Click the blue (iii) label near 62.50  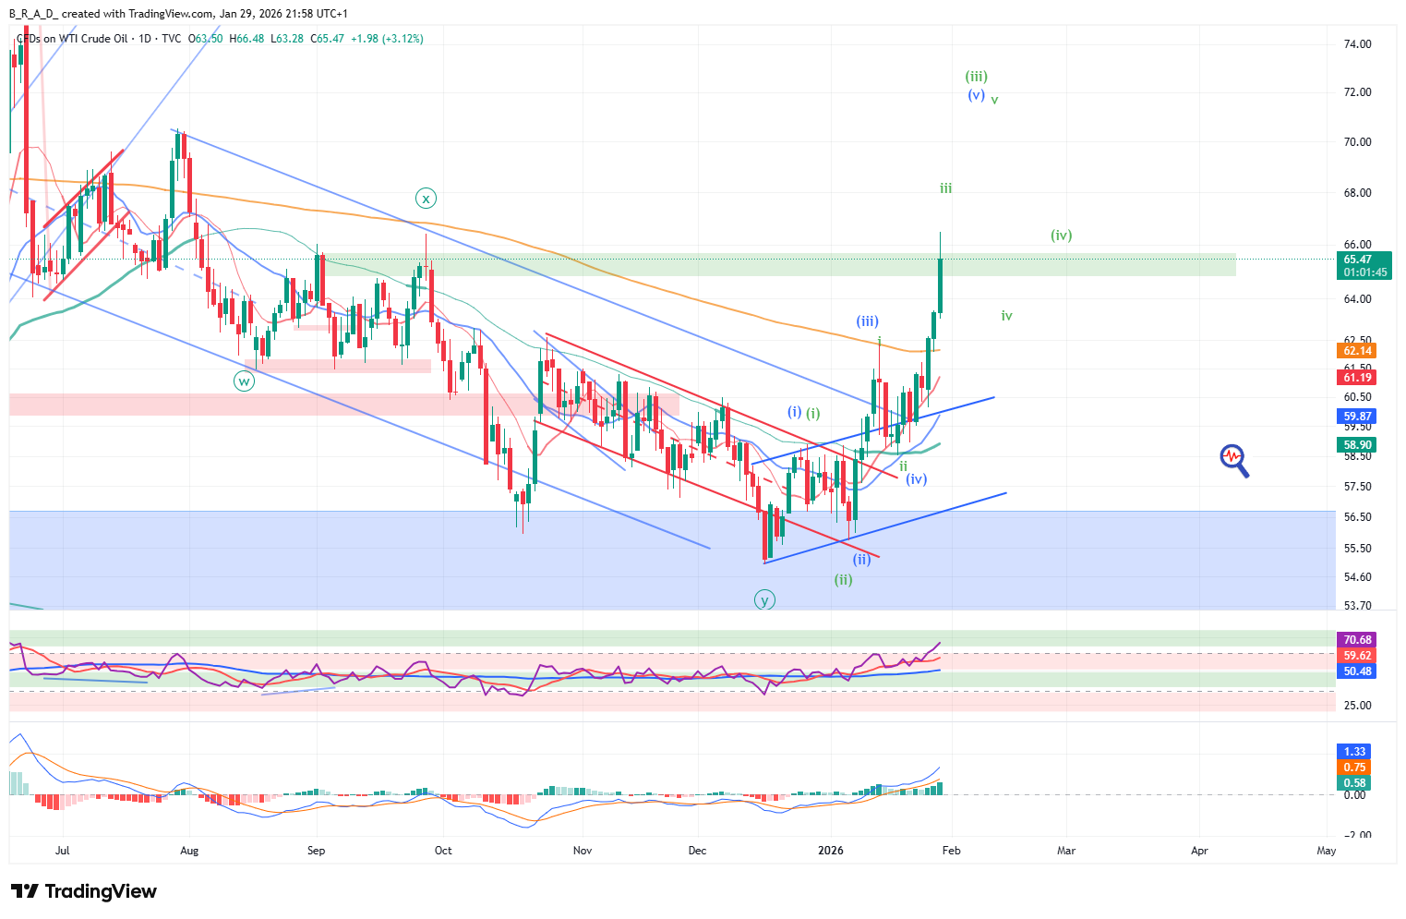coord(867,321)
